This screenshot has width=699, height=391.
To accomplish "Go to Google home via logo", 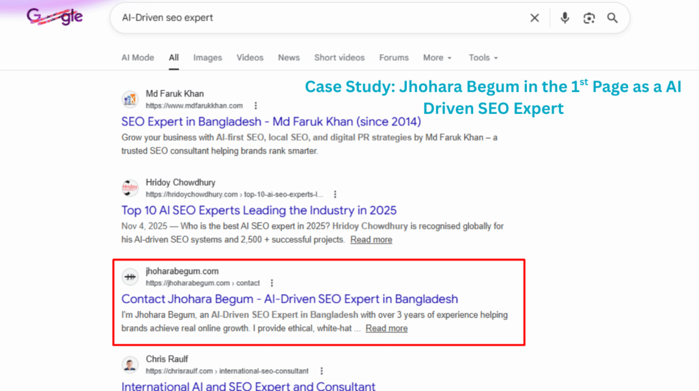I will point(55,17).
